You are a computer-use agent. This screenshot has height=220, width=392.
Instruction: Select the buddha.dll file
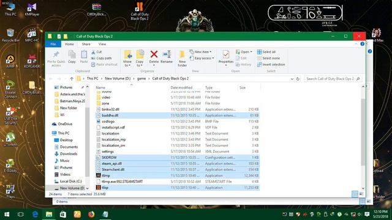coord(177,116)
